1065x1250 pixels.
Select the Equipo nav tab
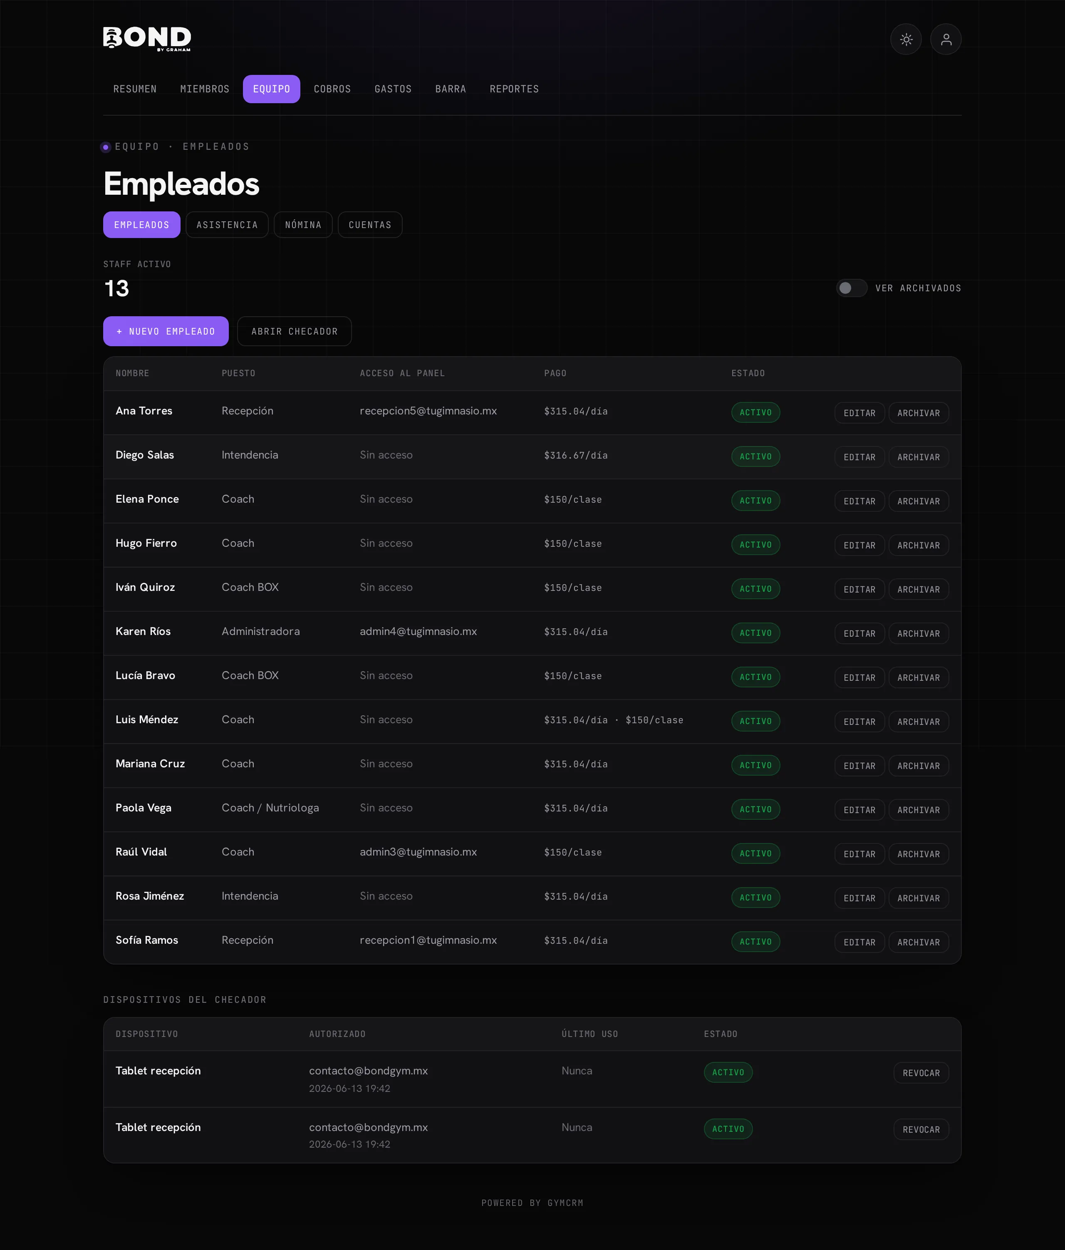coord(271,89)
